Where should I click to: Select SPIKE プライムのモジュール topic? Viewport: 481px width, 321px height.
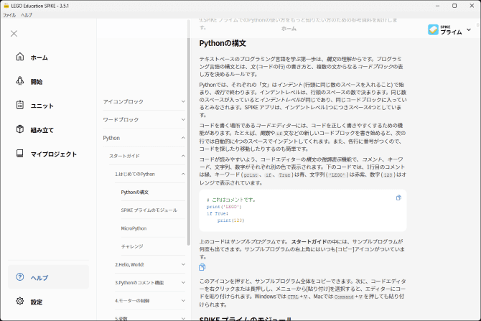click(x=149, y=210)
